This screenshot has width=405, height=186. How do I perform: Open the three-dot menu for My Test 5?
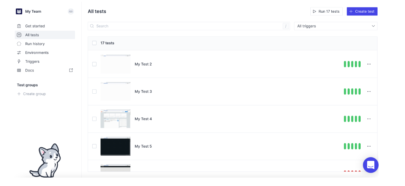(369, 146)
